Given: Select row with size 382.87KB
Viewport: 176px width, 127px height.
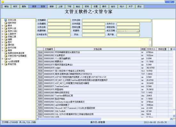Looking at the screenshot, I should [105, 68].
